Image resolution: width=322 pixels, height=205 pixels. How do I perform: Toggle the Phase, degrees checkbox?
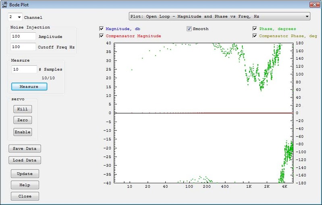point(255,29)
